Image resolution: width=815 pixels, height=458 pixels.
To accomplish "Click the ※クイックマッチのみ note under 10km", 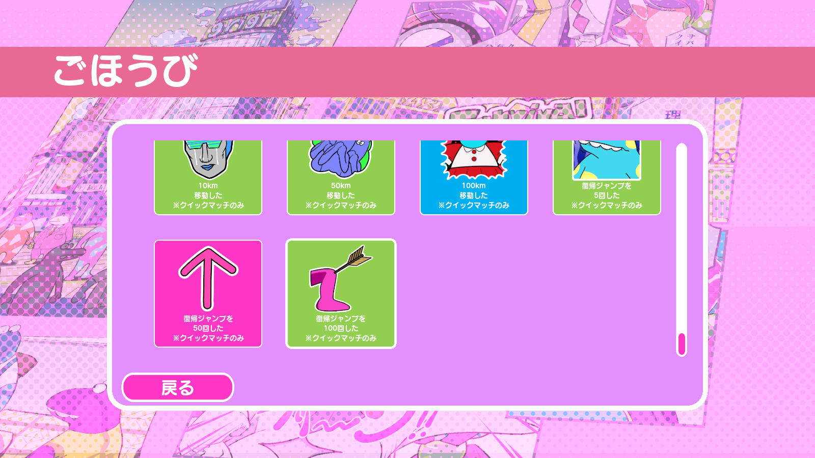I will [208, 205].
